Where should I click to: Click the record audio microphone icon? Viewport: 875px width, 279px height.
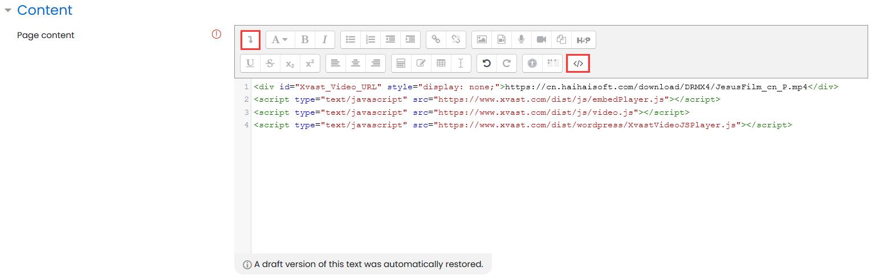click(521, 40)
